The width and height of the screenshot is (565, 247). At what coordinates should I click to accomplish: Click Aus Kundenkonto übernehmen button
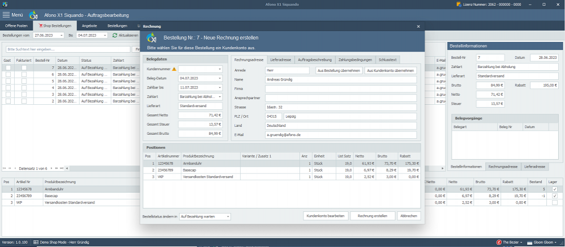[x=391, y=71]
